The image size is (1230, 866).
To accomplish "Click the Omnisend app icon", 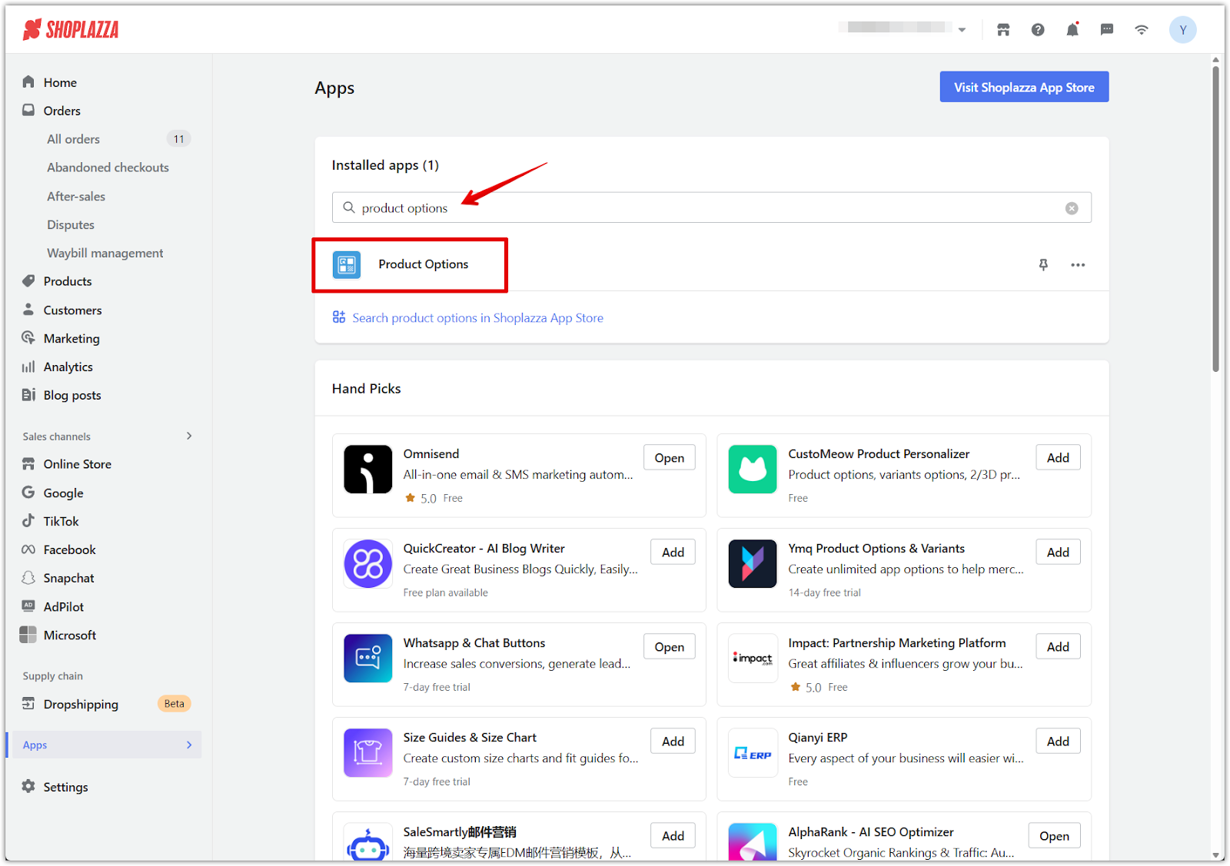I will (x=368, y=469).
